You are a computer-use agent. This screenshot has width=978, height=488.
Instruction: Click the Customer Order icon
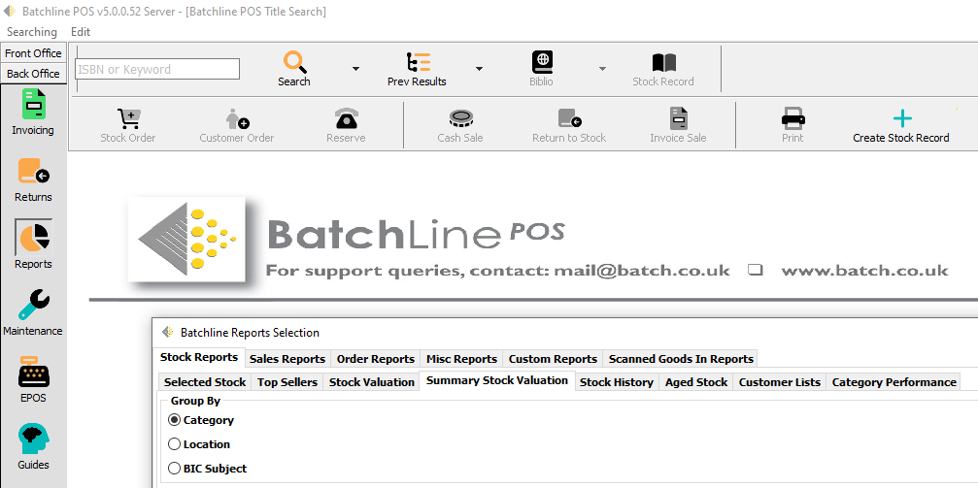click(x=237, y=118)
